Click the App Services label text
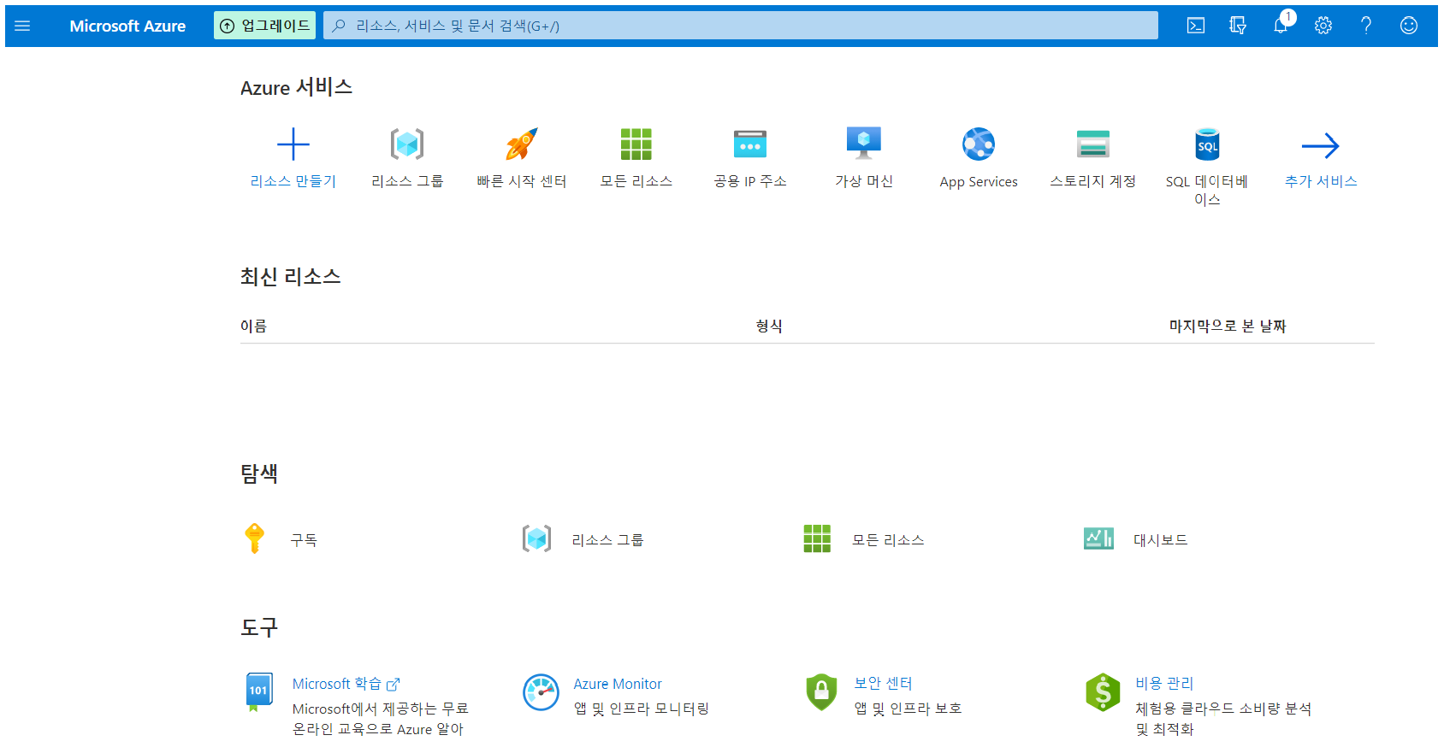The width and height of the screenshot is (1450, 747). click(x=979, y=182)
